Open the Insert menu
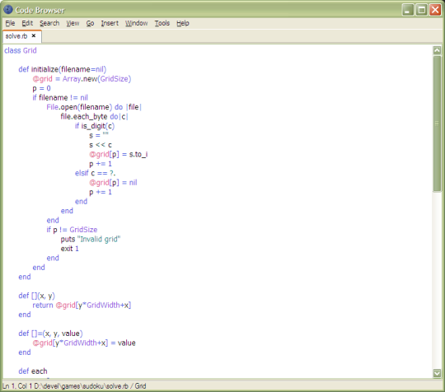The height and width of the screenshot is (392, 445). pos(110,23)
